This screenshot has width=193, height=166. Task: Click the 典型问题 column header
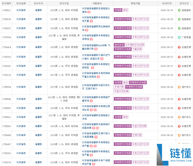pos(135,4)
